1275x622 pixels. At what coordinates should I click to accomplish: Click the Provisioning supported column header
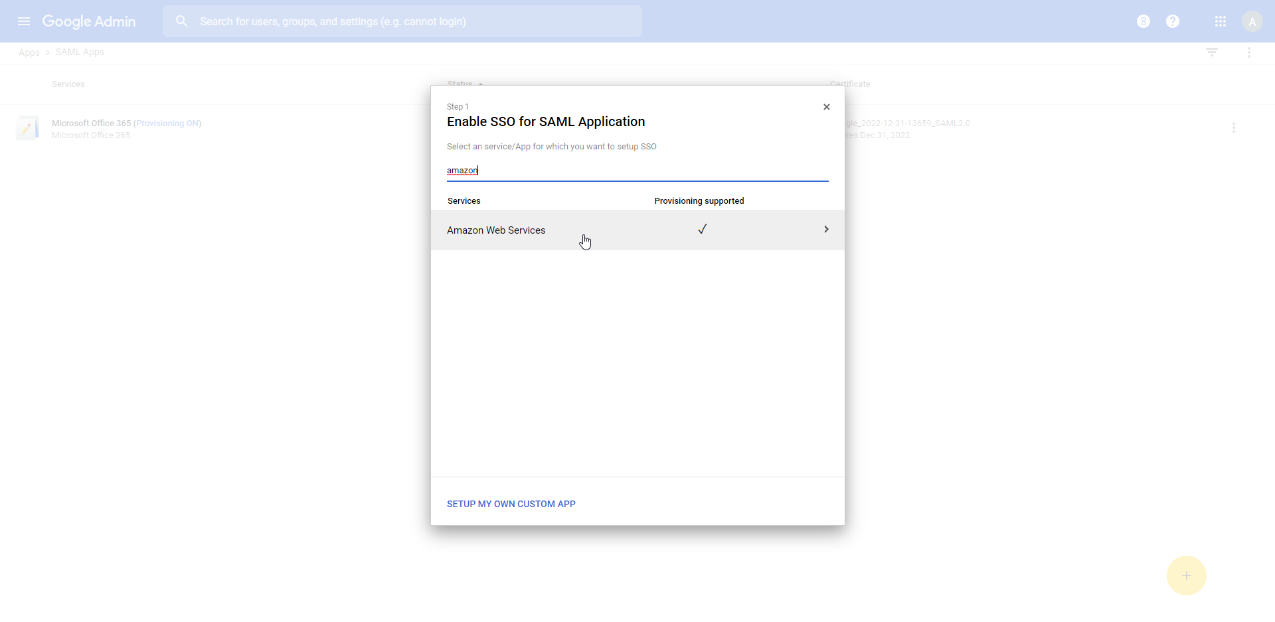(699, 201)
